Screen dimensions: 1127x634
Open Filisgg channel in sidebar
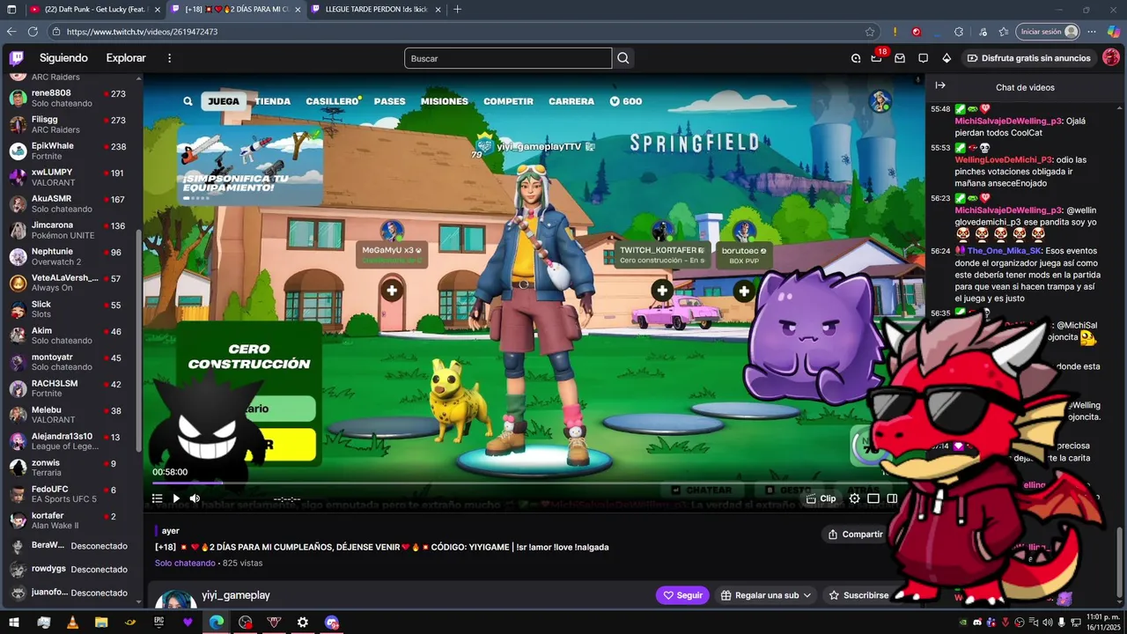click(x=69, y=124)
